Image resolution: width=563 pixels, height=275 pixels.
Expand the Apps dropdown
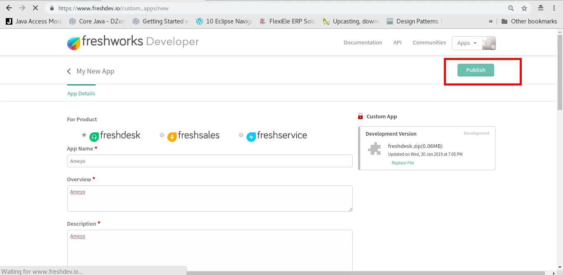(467, 43)
